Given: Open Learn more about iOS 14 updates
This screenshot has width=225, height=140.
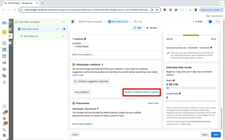Looking at the screenshot, I should (x=186, y=124).
